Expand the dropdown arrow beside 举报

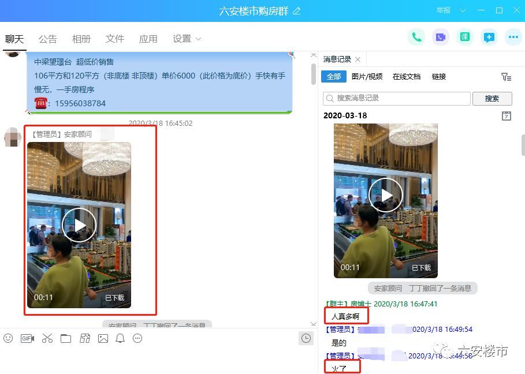tap(463, 10)
